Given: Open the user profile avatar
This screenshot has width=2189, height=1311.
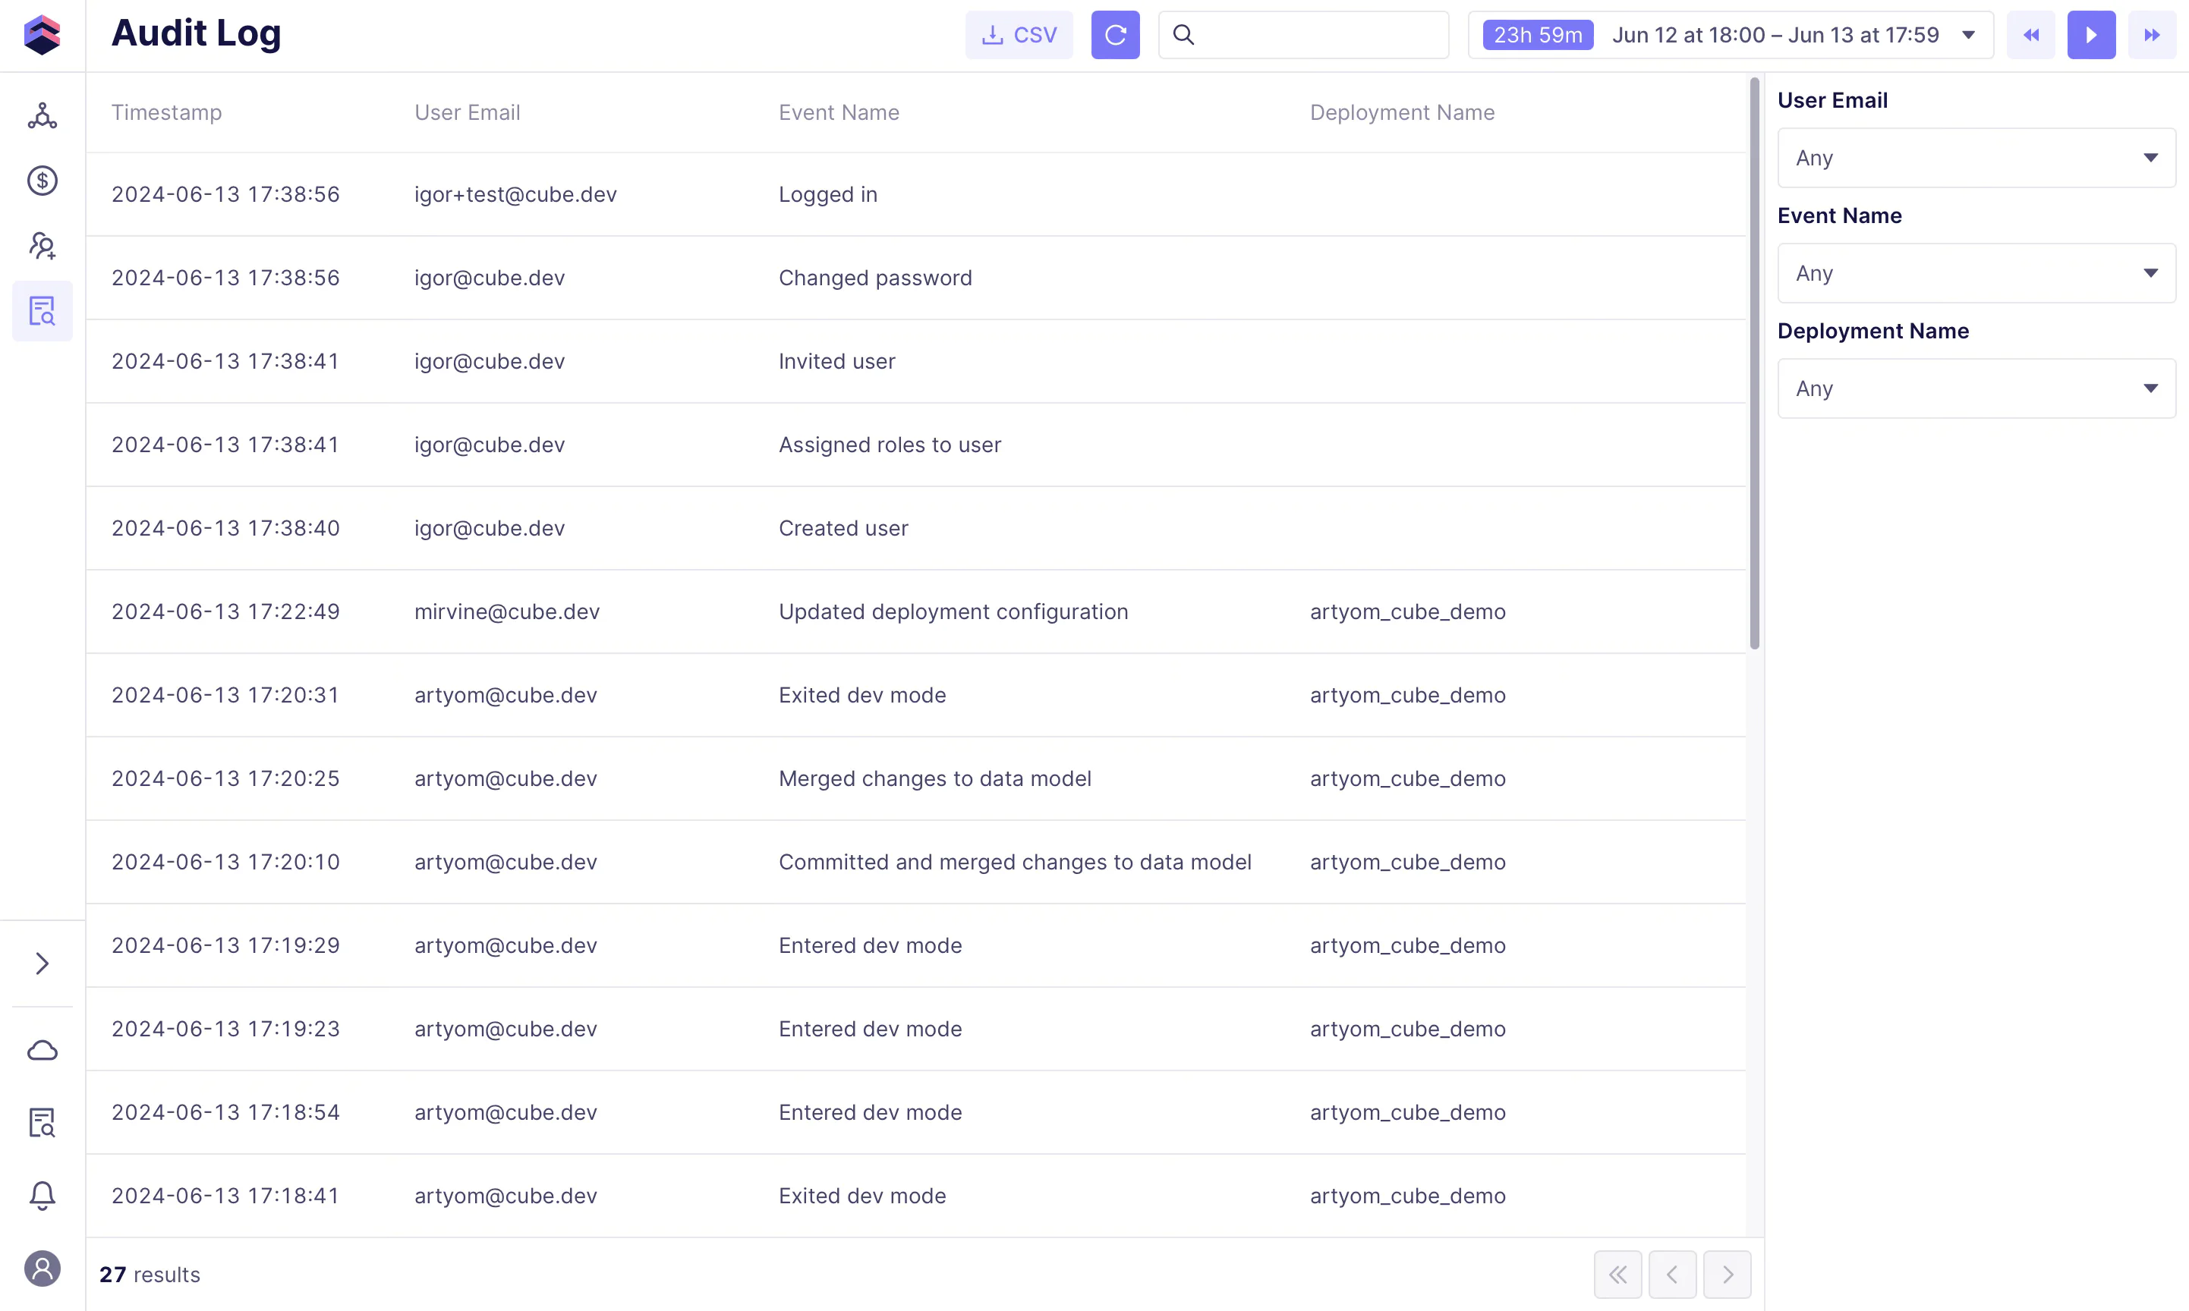Looking at the screenshot, I should (42, 1269).
